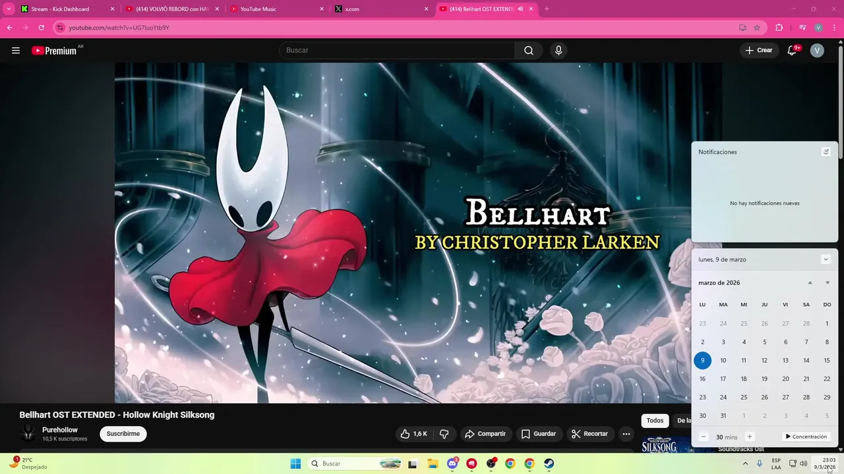This screenshot has width=844, height=474.
Task: Click the Recortar clip button
Action: (x=590, y=434)
